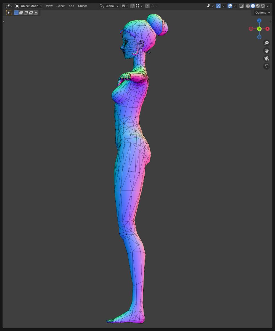The image size is (275, 331).
Task: Toggle show gizmo button
Action: click(x=218, y=6)
